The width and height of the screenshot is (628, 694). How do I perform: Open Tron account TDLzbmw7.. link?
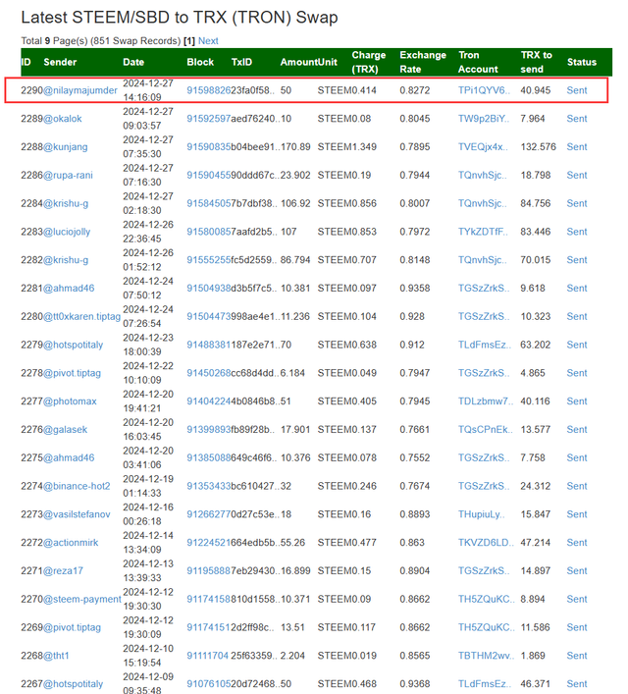coord(486,401)
